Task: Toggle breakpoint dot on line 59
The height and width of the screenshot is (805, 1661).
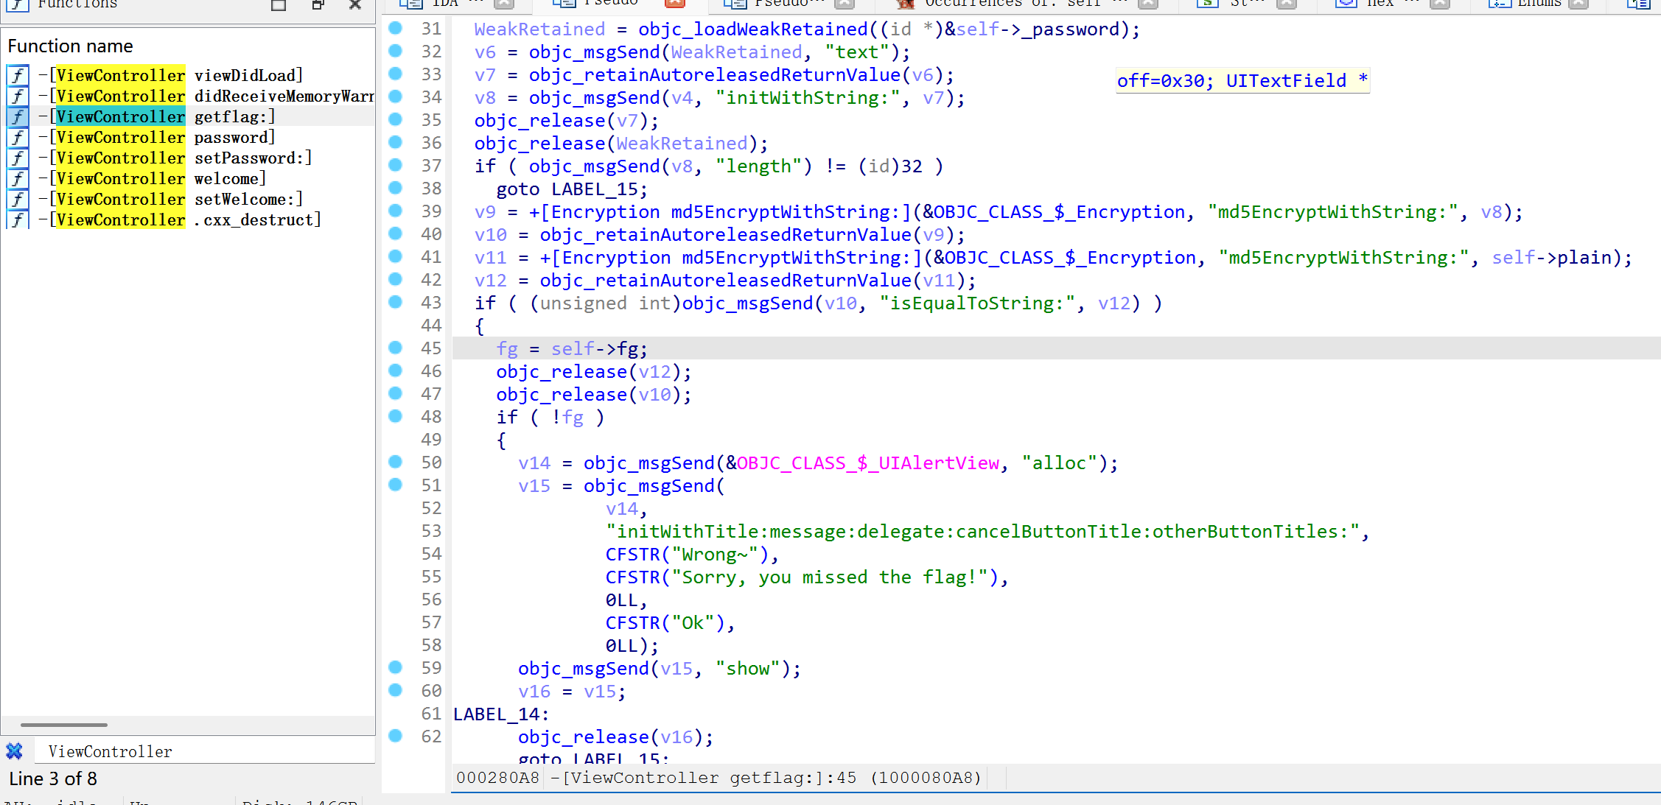Action: (x=396, y=667)
